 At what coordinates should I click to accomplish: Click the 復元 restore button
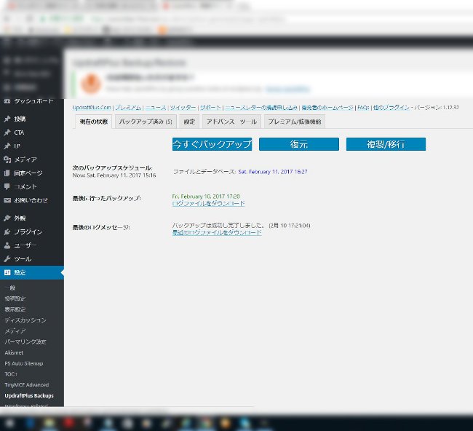click(299, 144)
